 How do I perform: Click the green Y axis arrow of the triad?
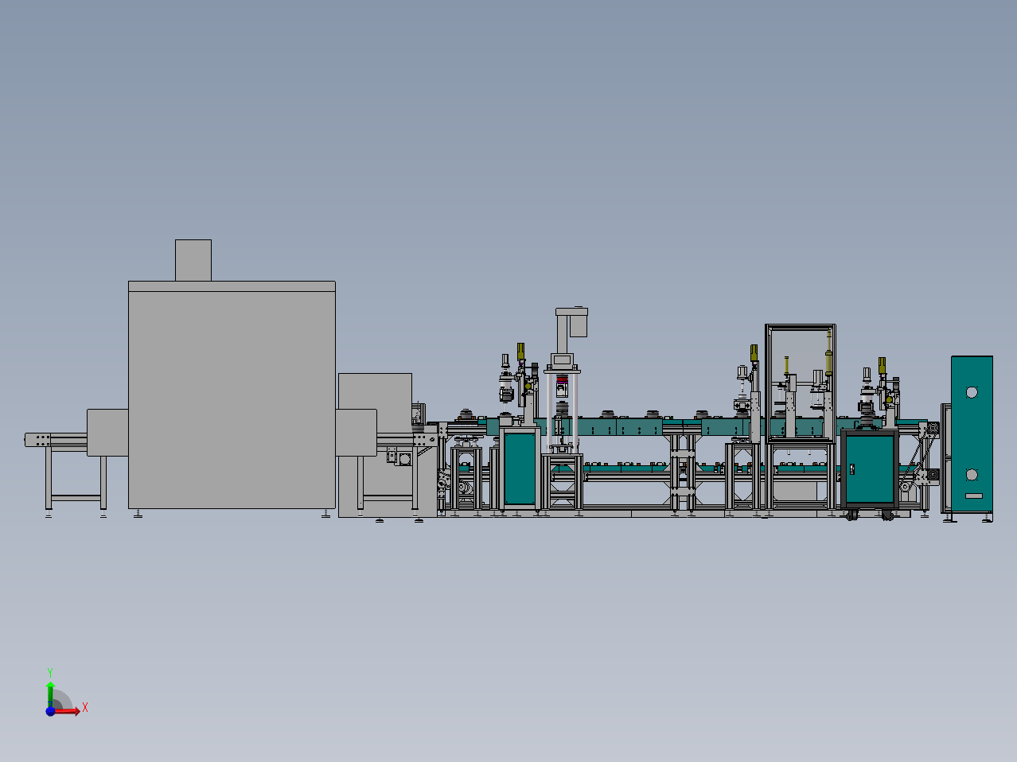pyautogui.click(x=50, y=694)
